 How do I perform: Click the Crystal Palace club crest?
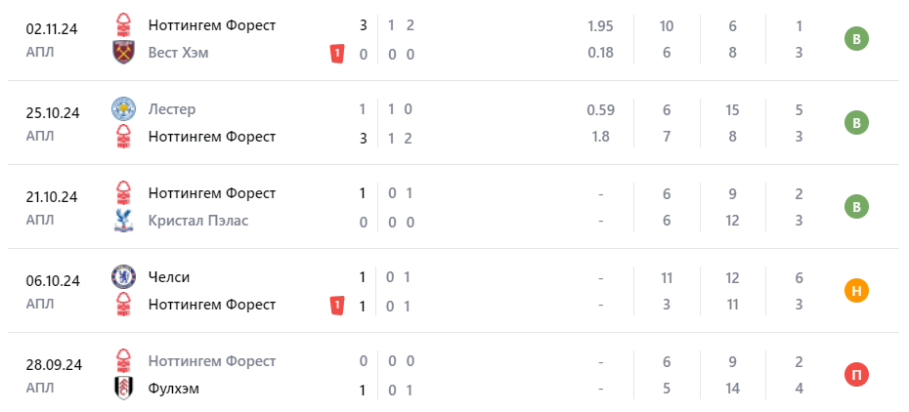pyautogui.click(x=122, y=221)
